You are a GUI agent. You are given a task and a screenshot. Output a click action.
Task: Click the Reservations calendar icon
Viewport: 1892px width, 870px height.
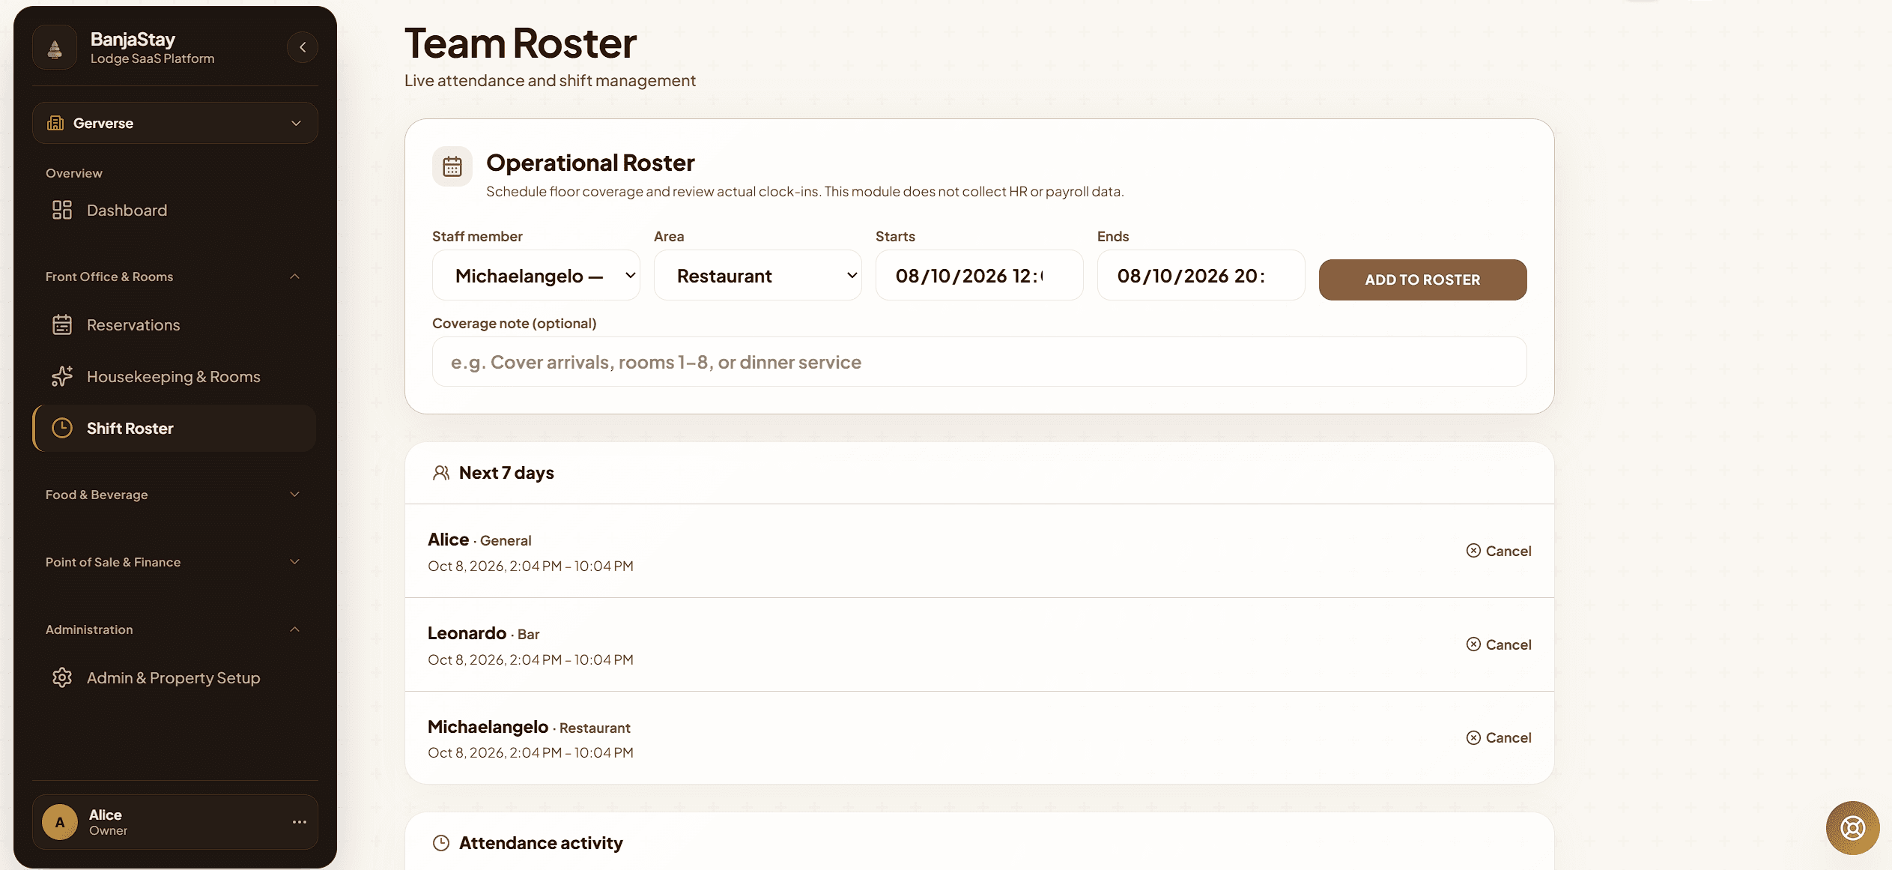coord(62,324)
